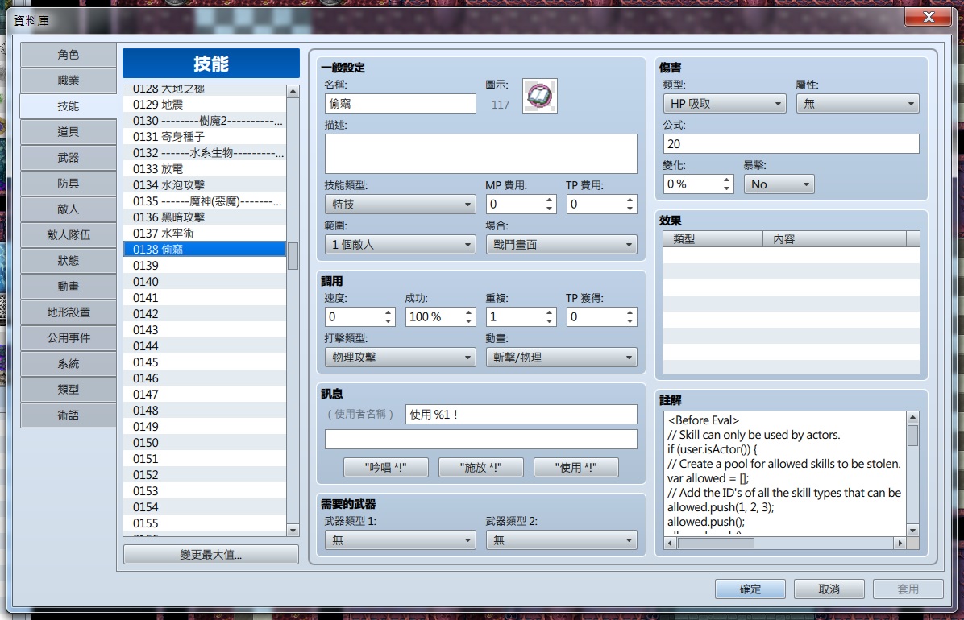Click the "吟唱 *!" message button
Screen dimensions: 964x620
[385, 467]
